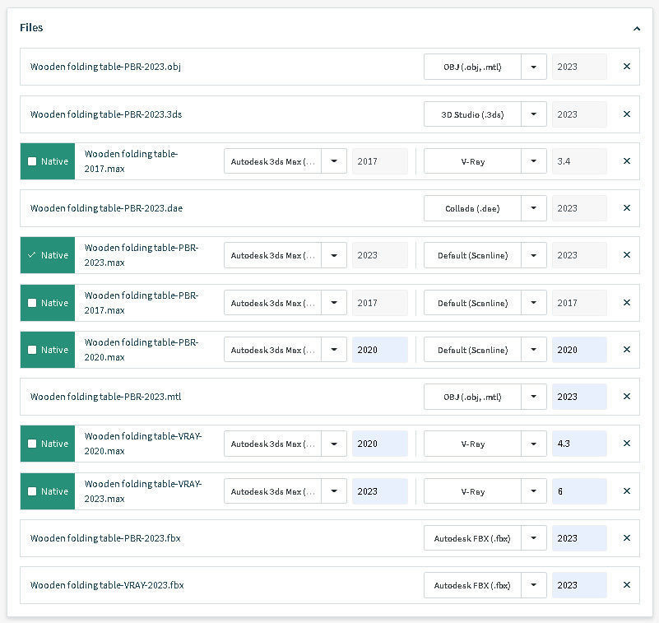Click the V-Ray version field showing 6
The height and width of the screenshot is (623, 659).
click(x=578, y=491)
